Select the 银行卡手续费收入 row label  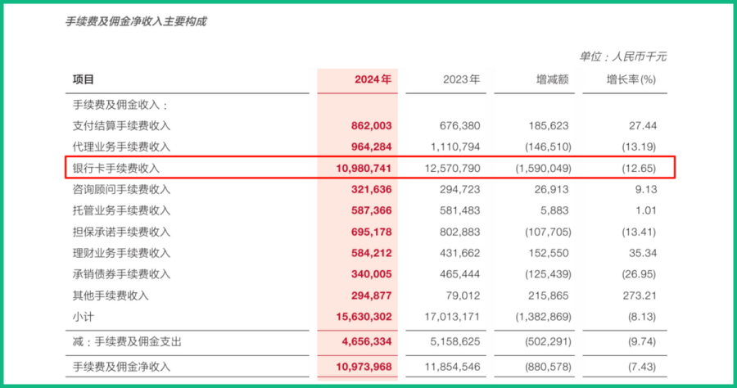116,168
